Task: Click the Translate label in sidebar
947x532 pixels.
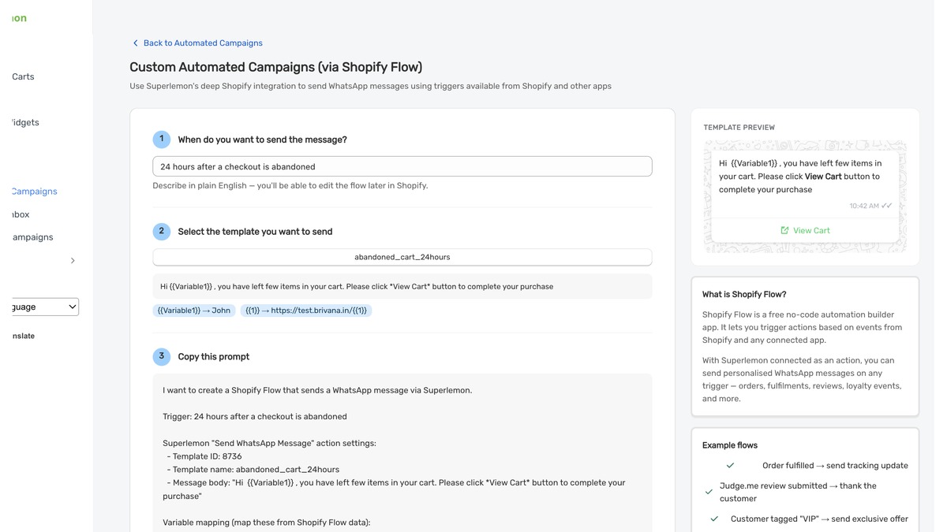Action: pyautogui.click(x=23, y=336)
